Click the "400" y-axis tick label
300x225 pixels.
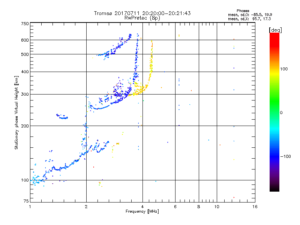point(25,72)
